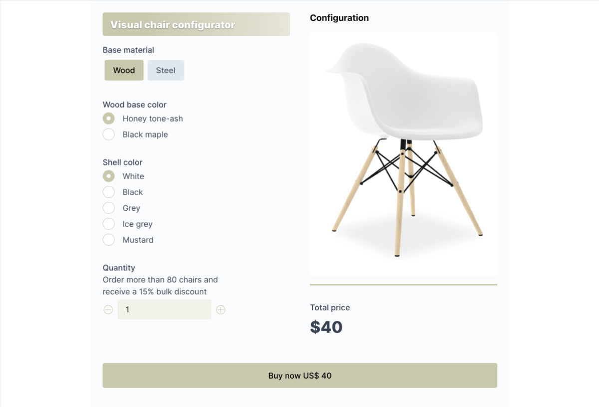
Task: Click the $40 total price amount
Action: click(x=326, y=327)
